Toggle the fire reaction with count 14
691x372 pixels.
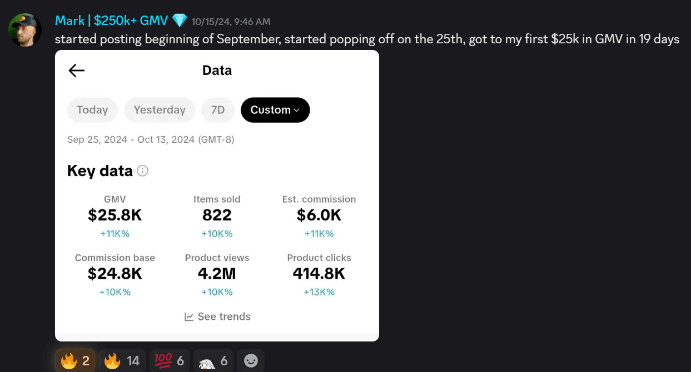pyautogui.click(x=121, y=361)
